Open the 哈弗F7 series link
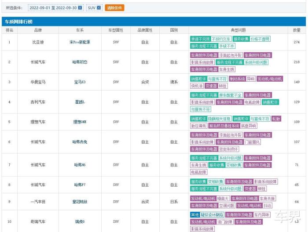The image size is (308, 232). click(80, 185)
